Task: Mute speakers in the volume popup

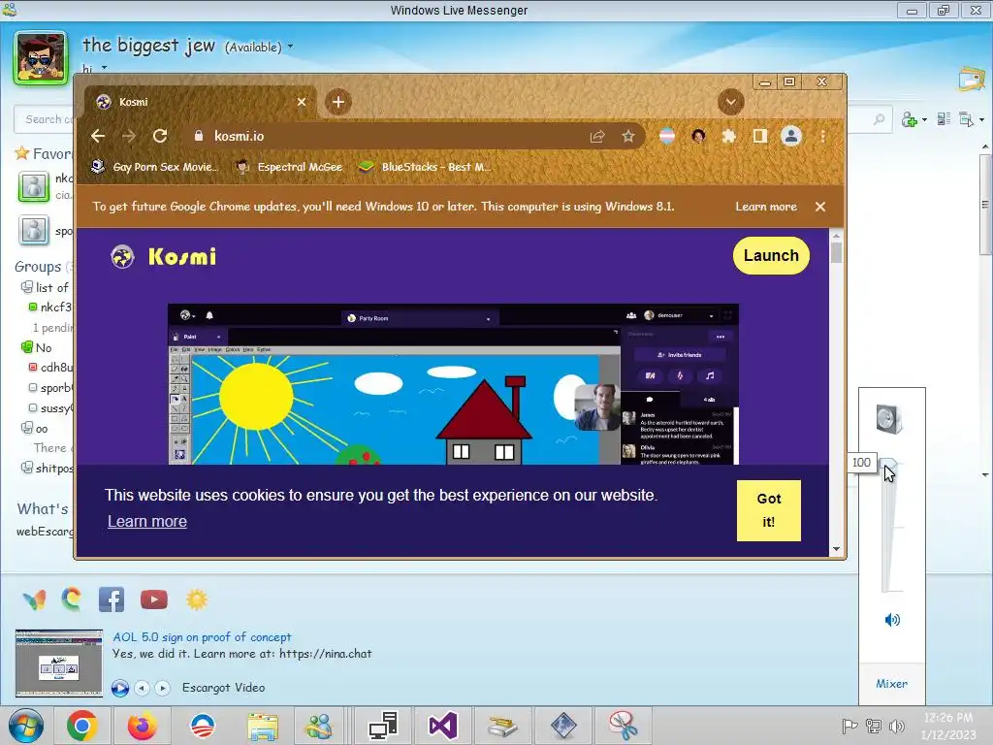Action: (x=892, y=620)
